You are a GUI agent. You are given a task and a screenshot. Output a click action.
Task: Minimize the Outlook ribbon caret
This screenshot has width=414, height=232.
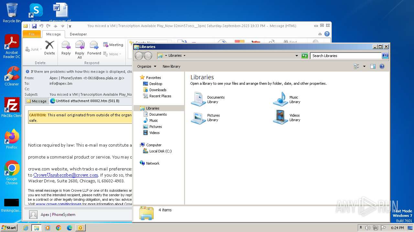(320, 34)
